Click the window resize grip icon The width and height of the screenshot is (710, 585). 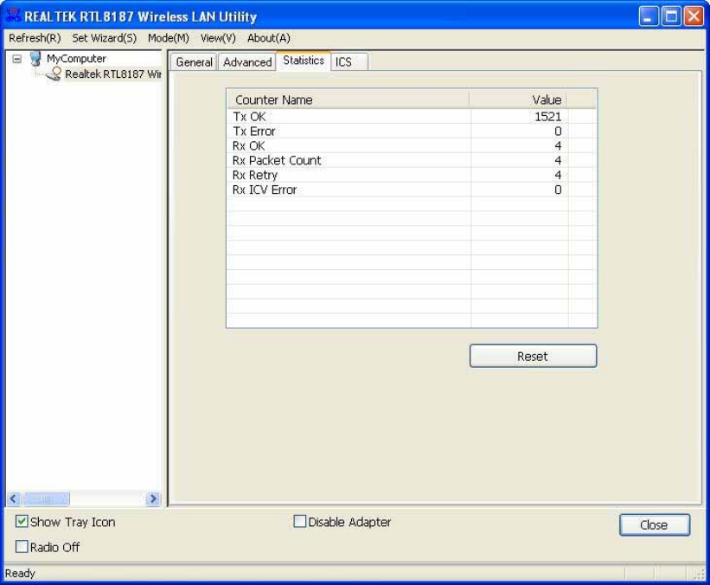pos(699,574)
